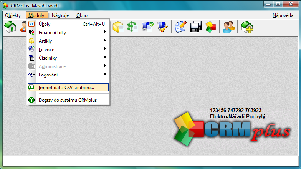The image size is (301, 169).
Task: Open the Okno menu
Action: click(82, 15)
